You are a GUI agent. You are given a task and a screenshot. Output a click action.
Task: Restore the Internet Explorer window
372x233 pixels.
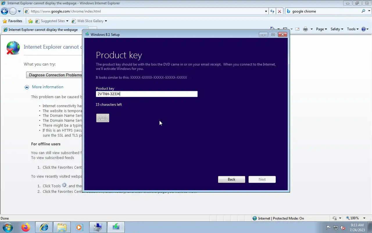(x=357, y=3)
